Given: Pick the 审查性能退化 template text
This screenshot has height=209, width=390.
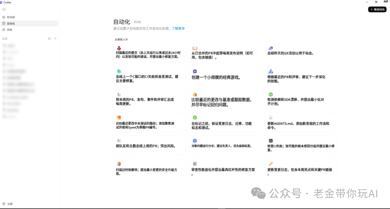Looking at the screenshot, I should (x=223, y=172).
